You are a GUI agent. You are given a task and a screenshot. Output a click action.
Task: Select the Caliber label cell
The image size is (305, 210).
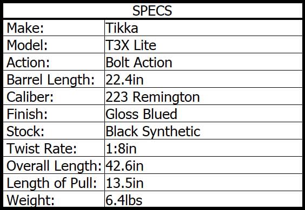54,97
